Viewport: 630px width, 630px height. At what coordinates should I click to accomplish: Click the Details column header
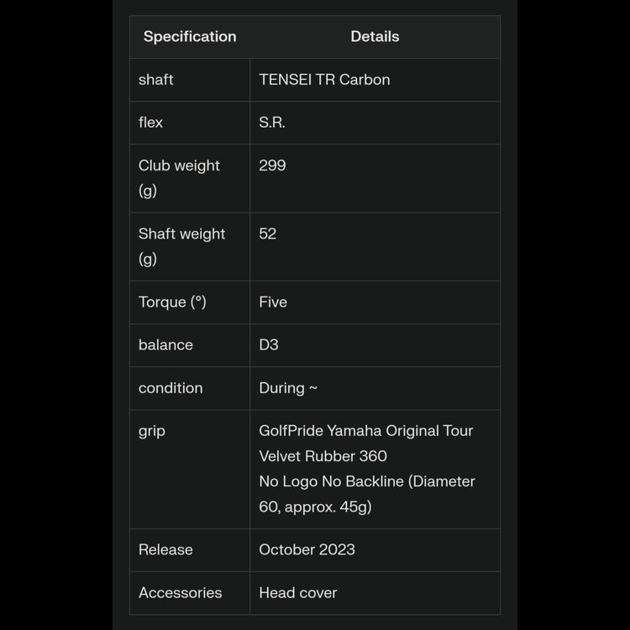pos(375,37)
